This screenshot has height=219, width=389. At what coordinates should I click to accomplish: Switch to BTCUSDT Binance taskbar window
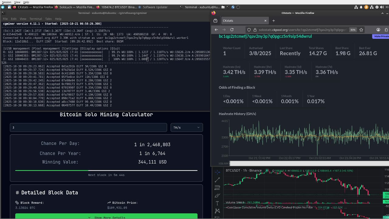tap(116, 7)
